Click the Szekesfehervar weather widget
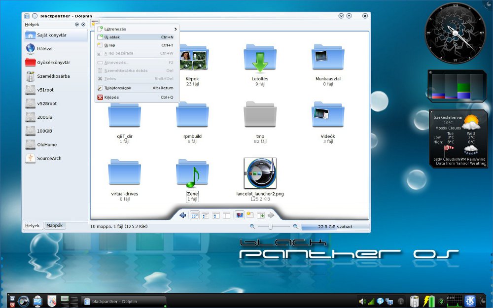 [458, 138]
